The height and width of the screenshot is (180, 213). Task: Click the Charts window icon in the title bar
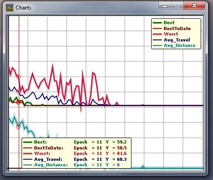(10, 8)
